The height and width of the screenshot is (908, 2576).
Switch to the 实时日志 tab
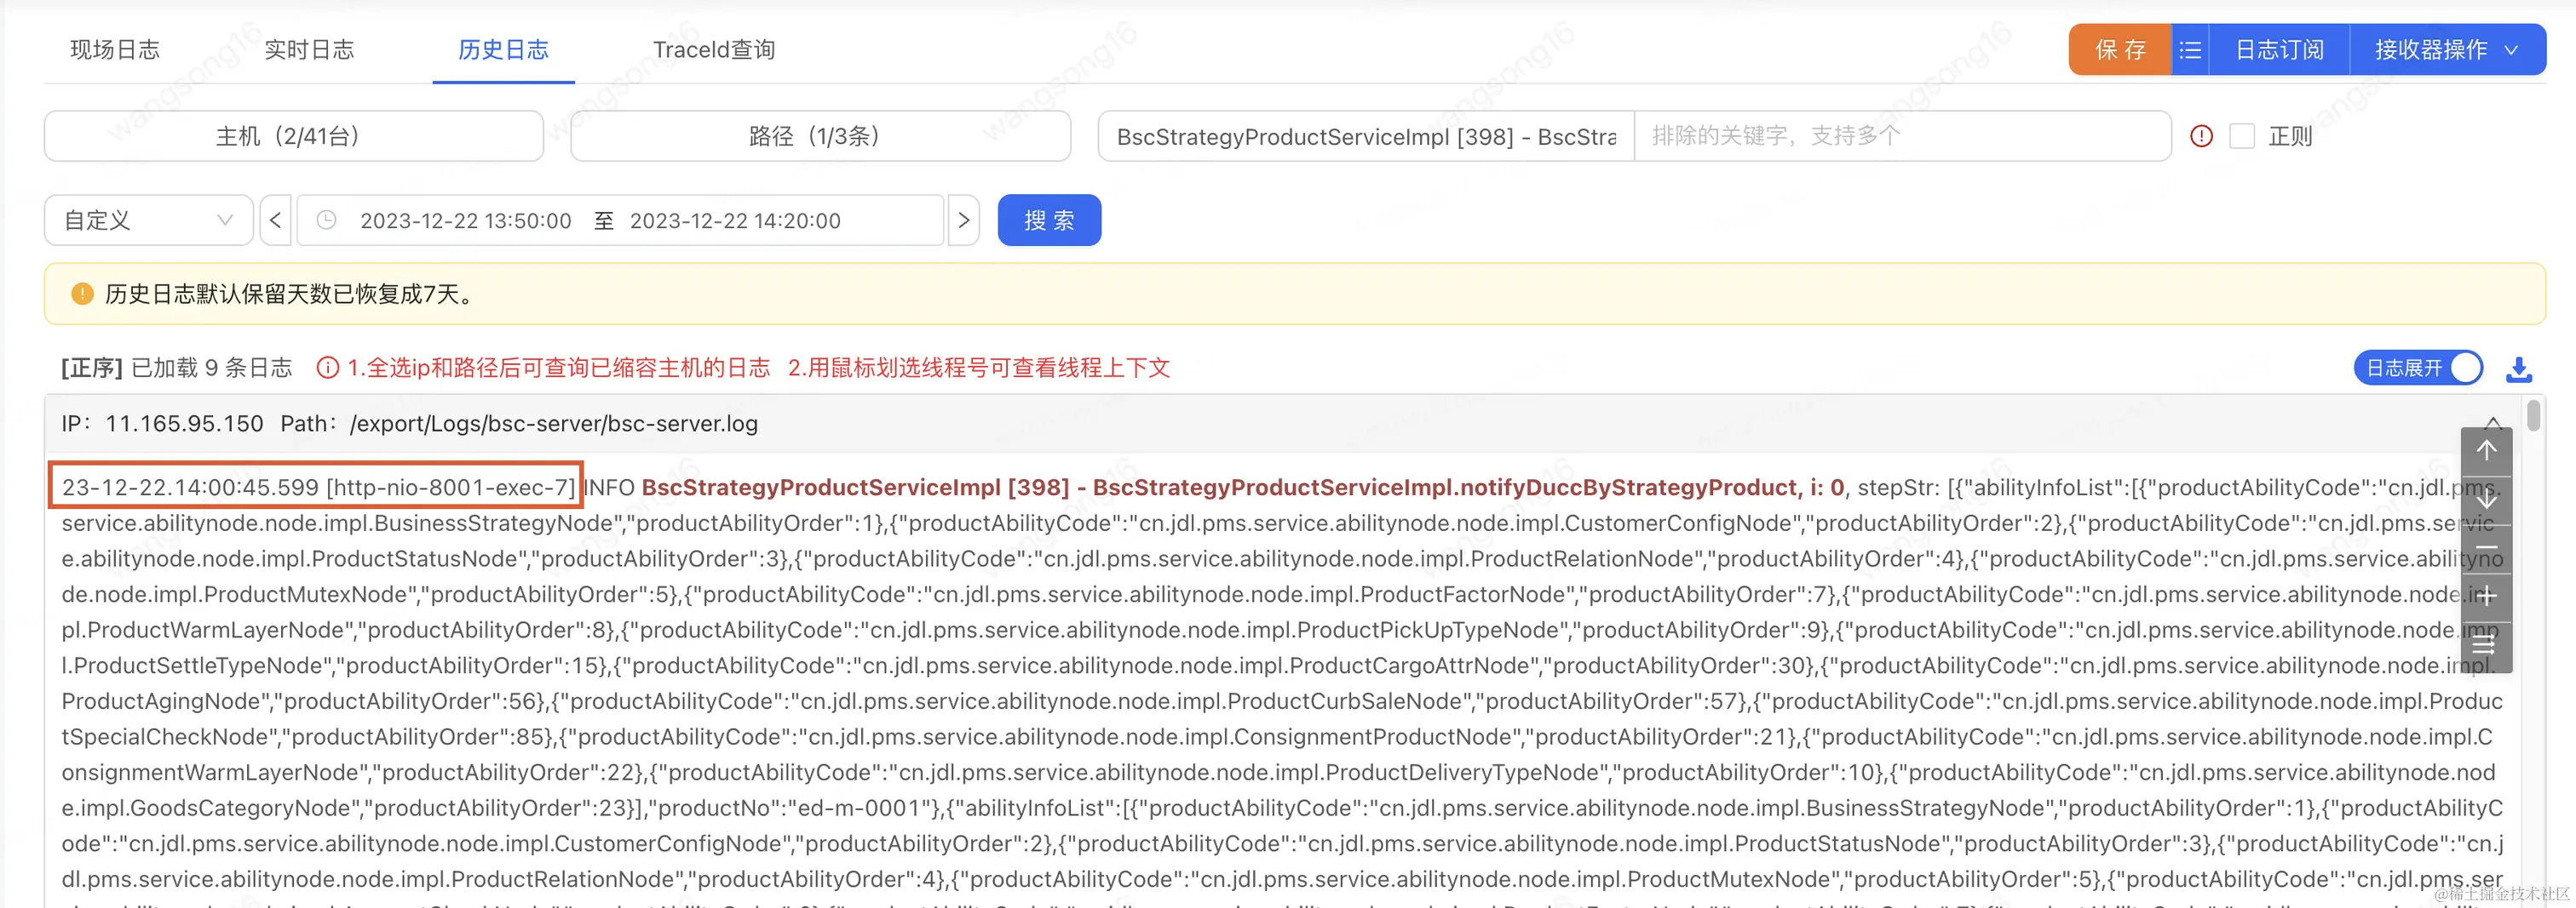pyautogui.click(x=309, y=50)
